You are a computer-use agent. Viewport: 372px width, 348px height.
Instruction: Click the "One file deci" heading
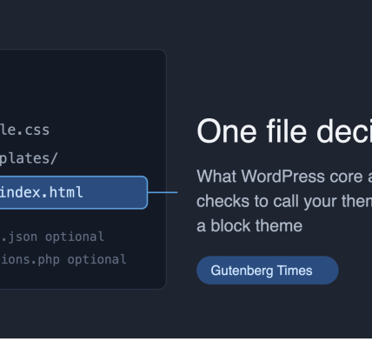[284, 131]
